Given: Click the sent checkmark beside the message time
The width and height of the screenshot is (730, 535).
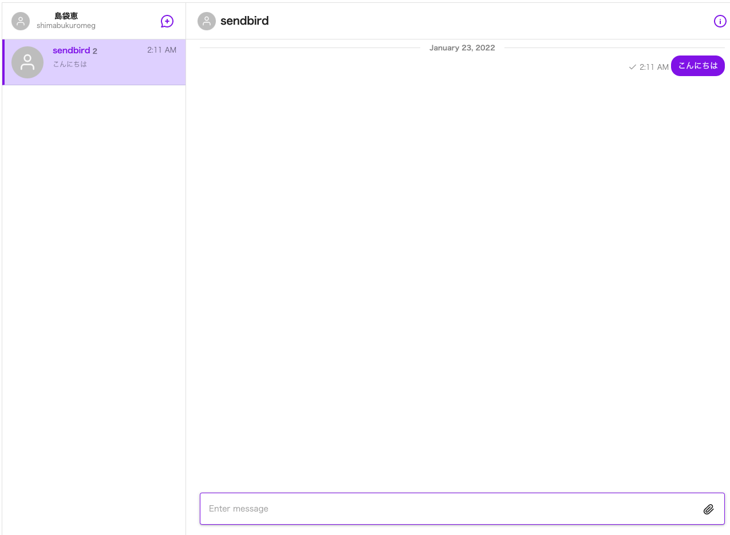Looking at the screenshot, I should pos(633,67).
